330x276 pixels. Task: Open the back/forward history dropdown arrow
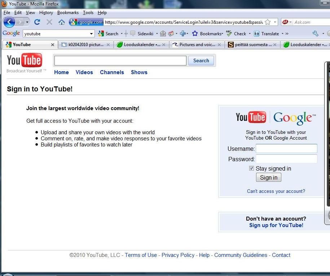click(x=27, y=22)
